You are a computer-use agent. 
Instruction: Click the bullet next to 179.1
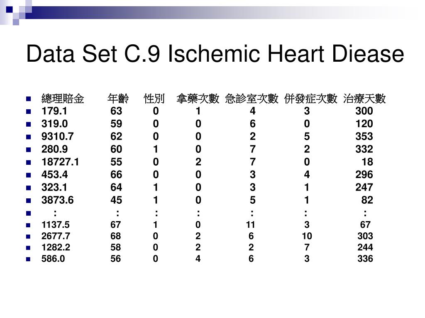coord(29,111)
